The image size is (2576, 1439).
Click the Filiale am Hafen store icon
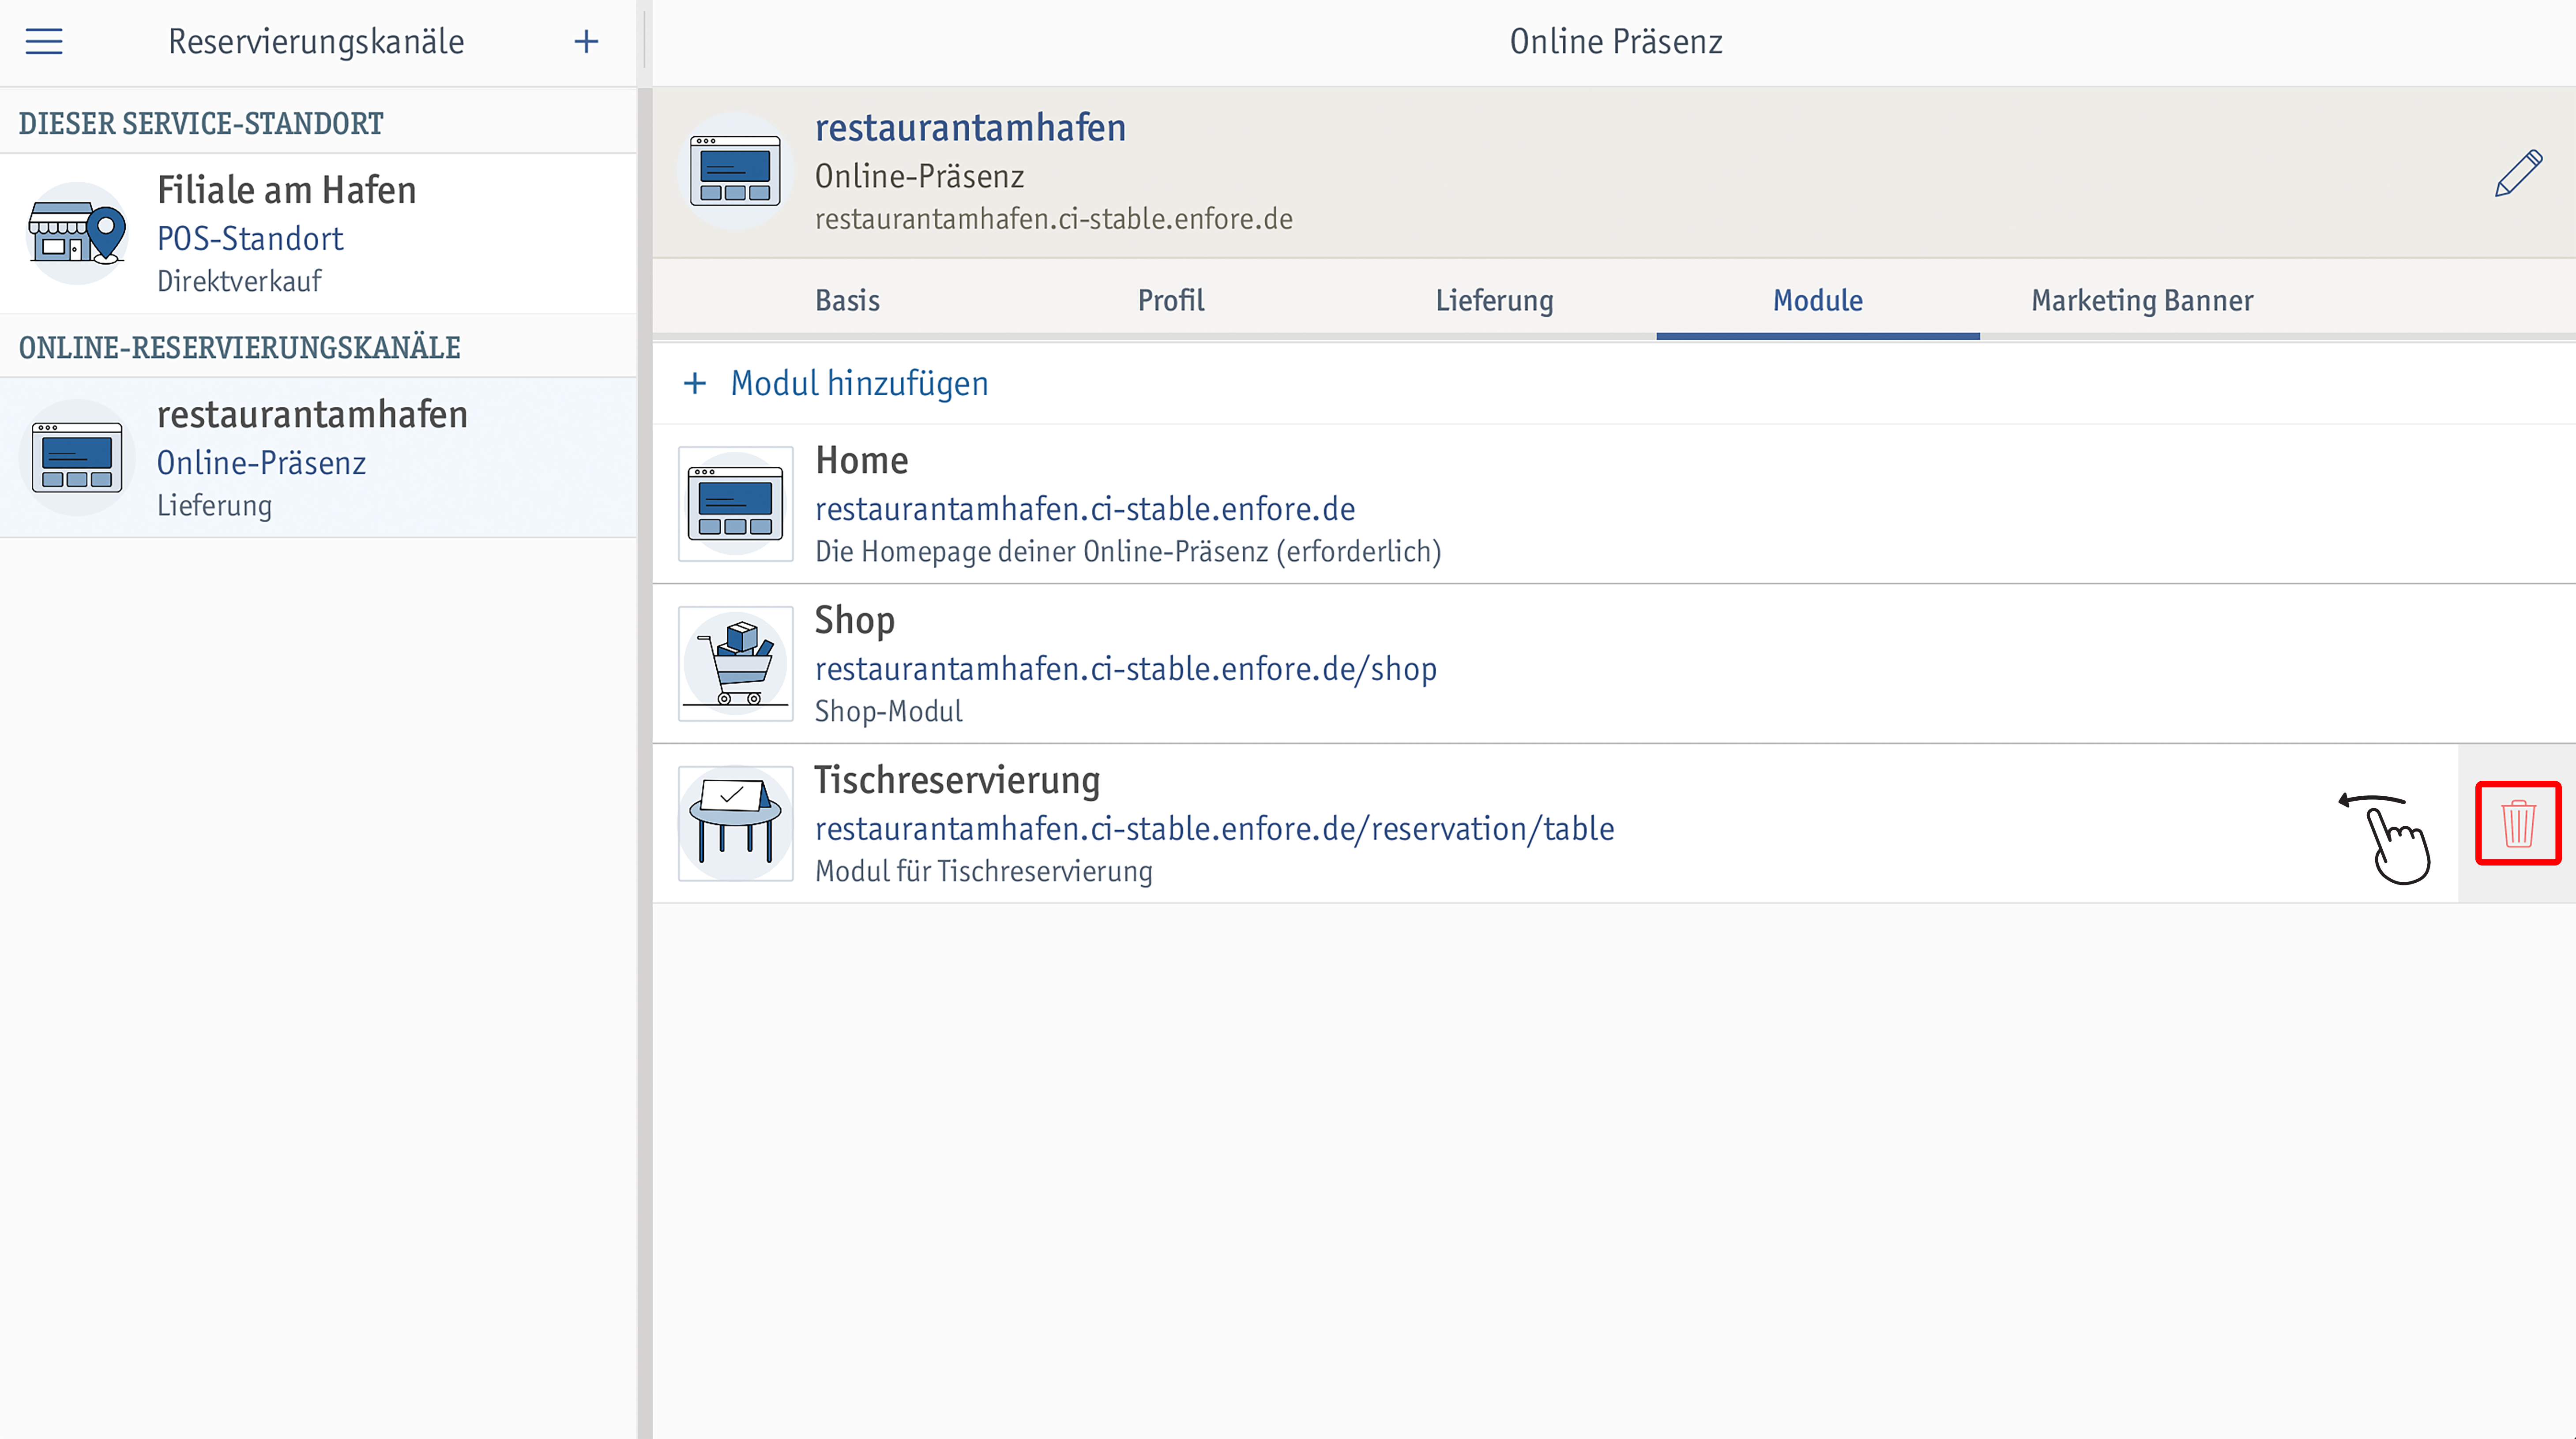coord(77,234)
